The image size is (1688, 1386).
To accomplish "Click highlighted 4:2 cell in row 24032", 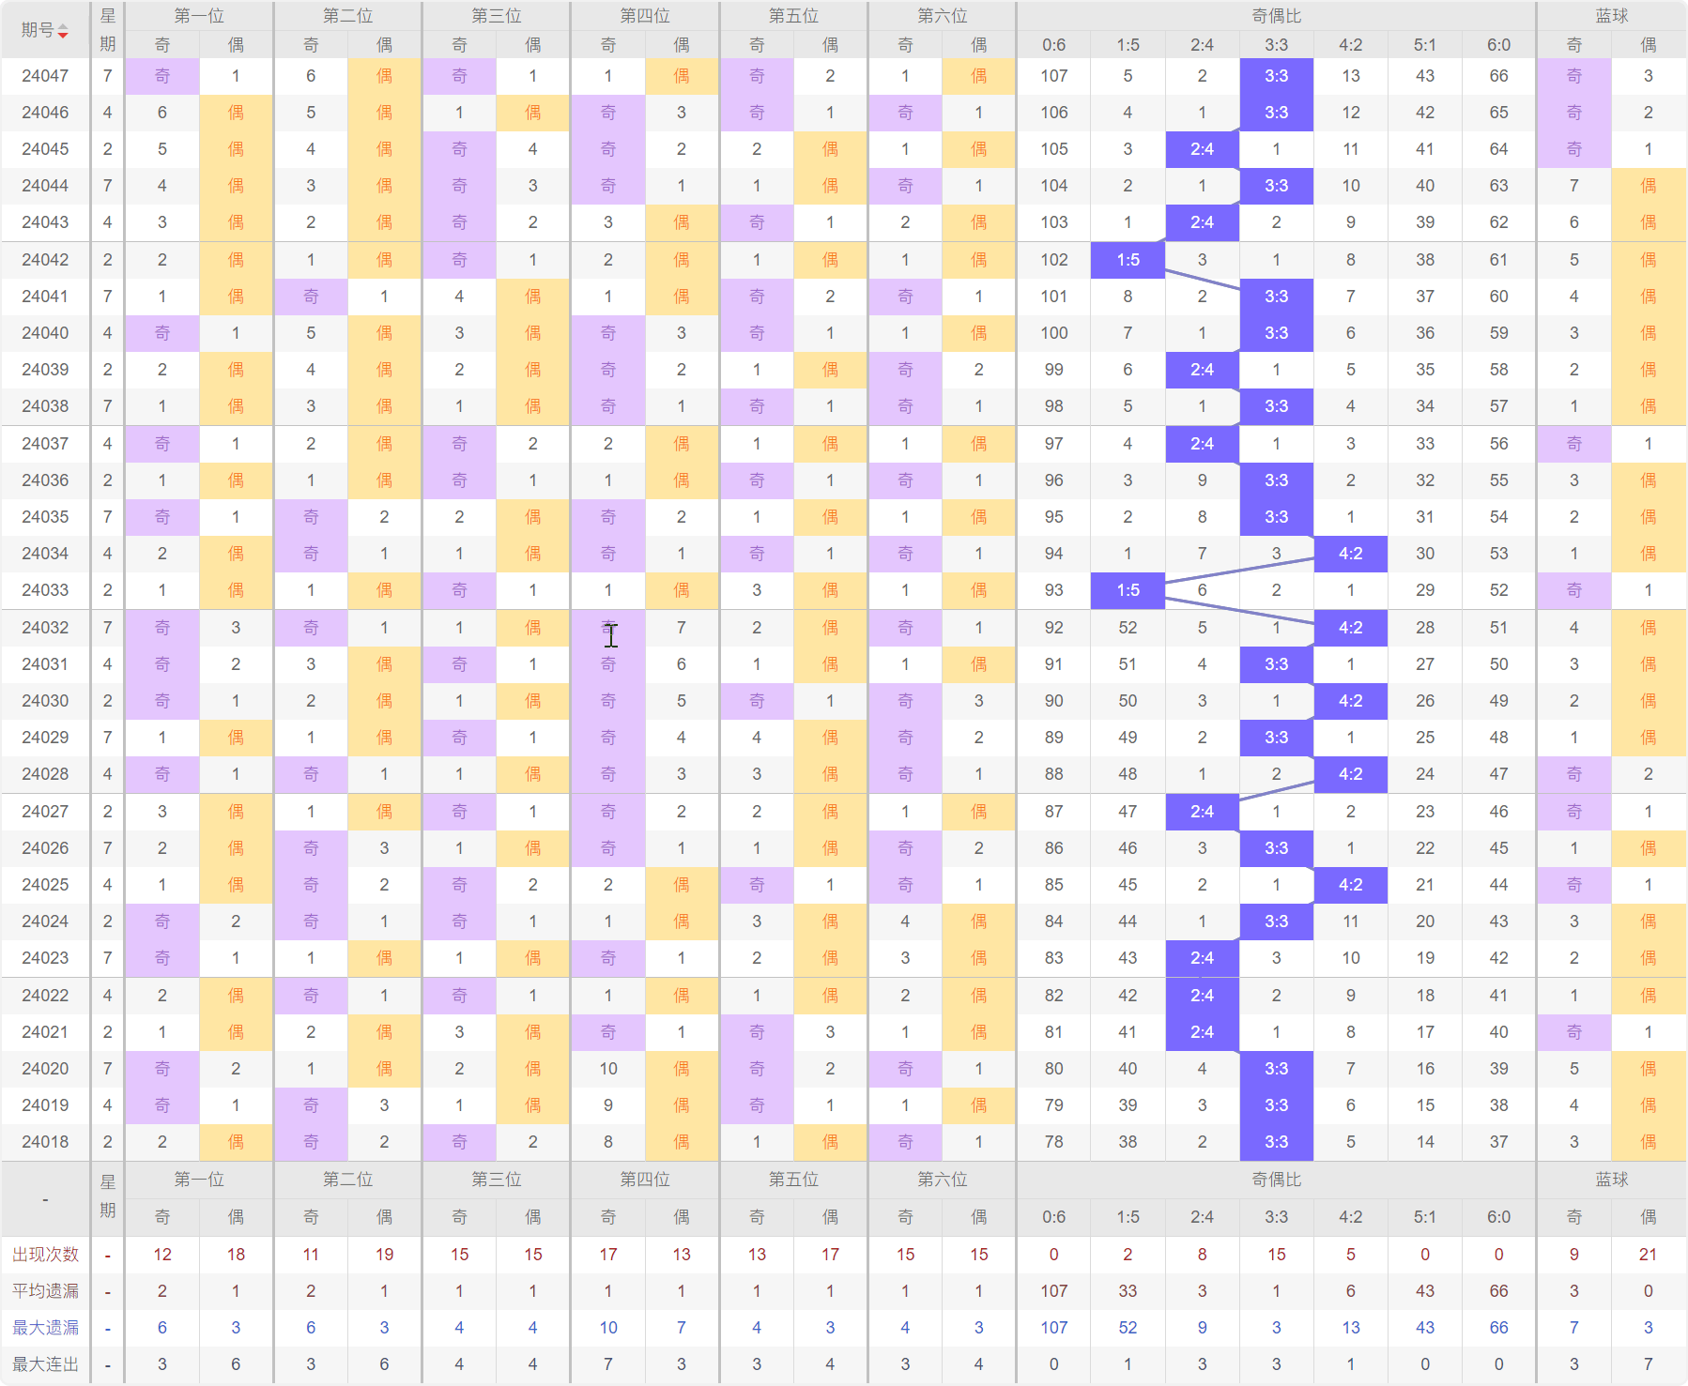I will (1350, 628).
